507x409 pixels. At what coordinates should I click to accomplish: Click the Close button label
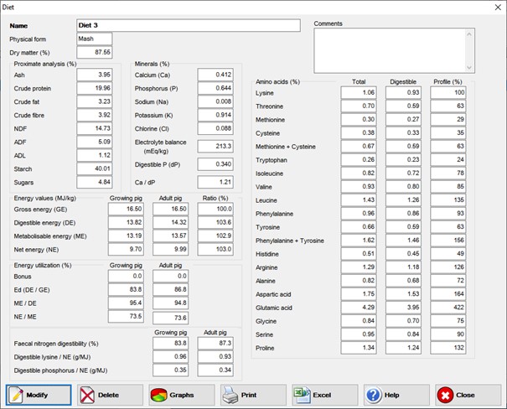(x=465, y=395)
